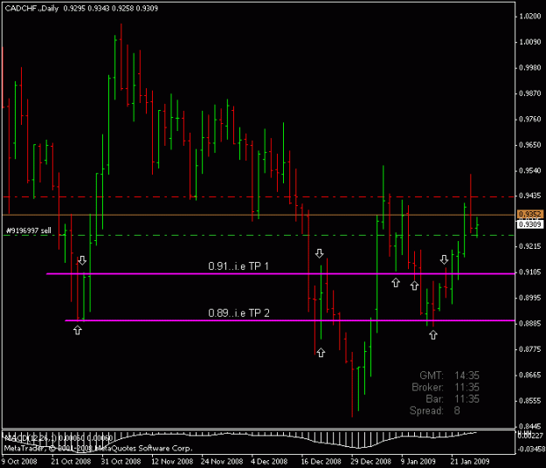Click the Broker 11:35 time readout
Image resolution: width=546 pixels, height=468 pixels.
(x=446, y=388)
